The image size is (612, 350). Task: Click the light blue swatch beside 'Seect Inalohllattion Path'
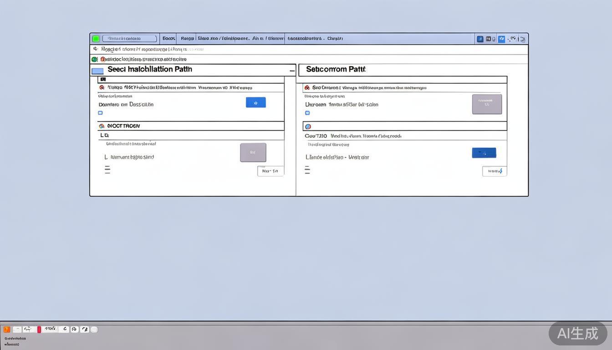(97, 71)
